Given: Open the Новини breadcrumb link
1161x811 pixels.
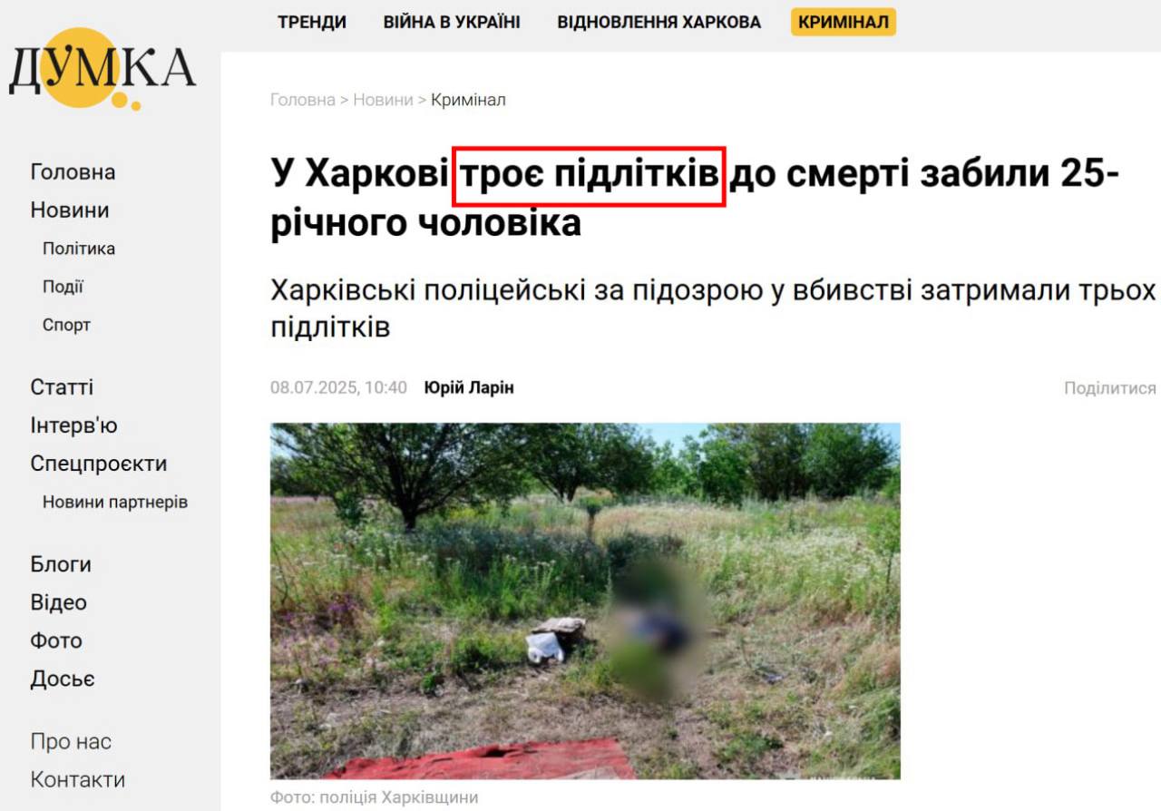Looking at the screenshot, I should pyautogui.click(x=383, y=100).
